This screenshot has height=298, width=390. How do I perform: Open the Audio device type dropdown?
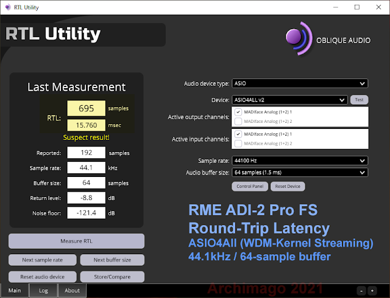[300, 83]
